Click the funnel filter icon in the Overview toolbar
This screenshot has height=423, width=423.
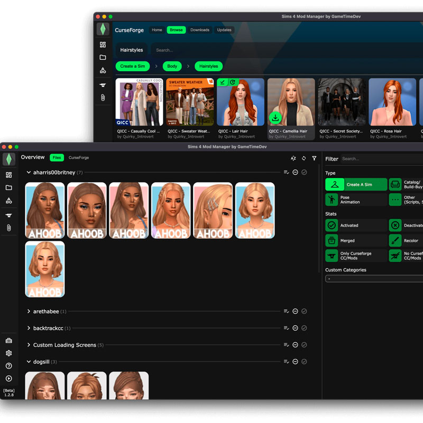pyautogui.click(x=314, y=158)
